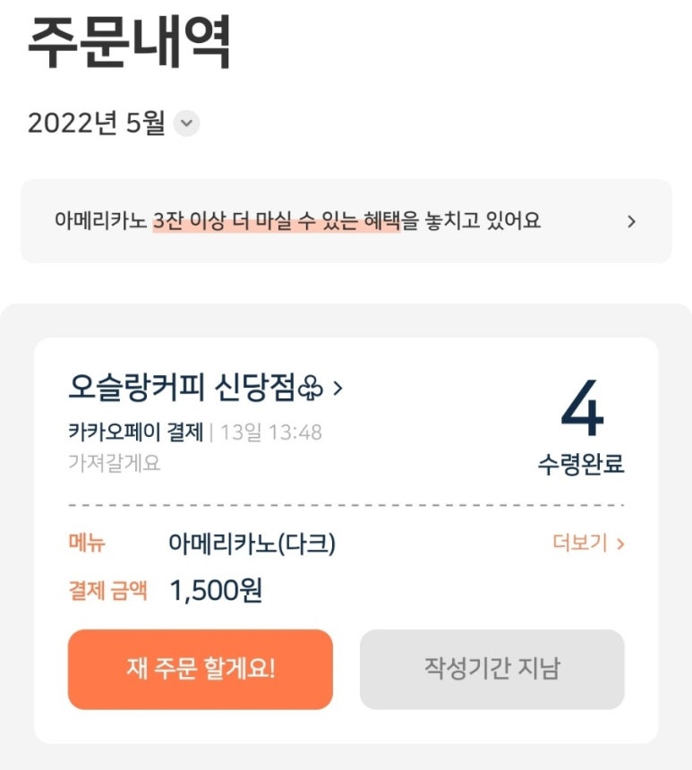Image resolution: width=692 pixels, height=770 pixels.
Task: Click the 1,500원 payment amount
Action: point(216,591)
